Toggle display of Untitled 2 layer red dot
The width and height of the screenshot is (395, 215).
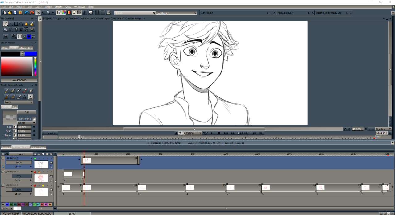coord(35,172)
